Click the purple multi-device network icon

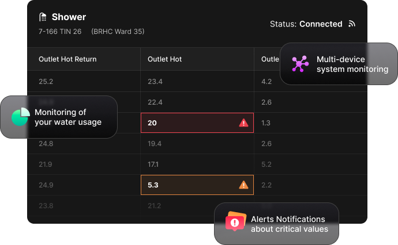click(x=300, y=64)
